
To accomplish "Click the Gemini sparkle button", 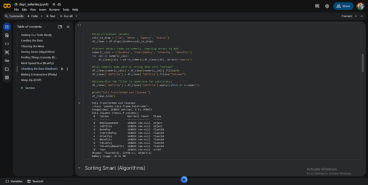I will coord(184,179).
